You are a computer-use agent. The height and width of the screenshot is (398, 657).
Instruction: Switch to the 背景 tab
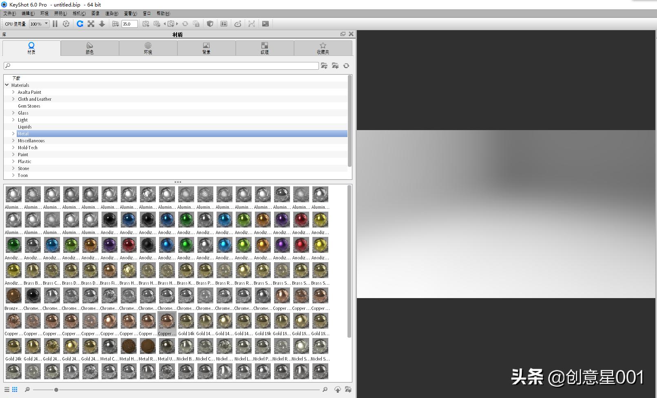206,48
